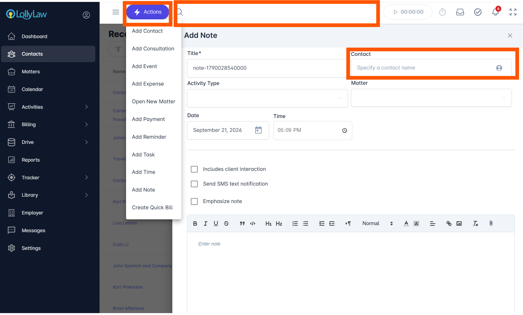Insert blockquote in note editor
The height and width of the screenshot is (315, 523).
click(x=242, y=223)
